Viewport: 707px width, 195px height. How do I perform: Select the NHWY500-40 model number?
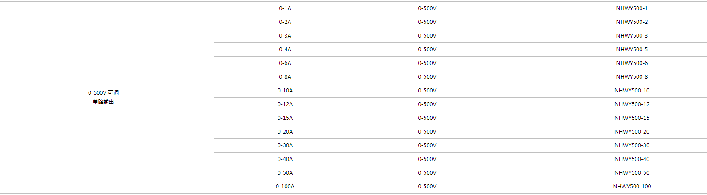click(632, 159)
